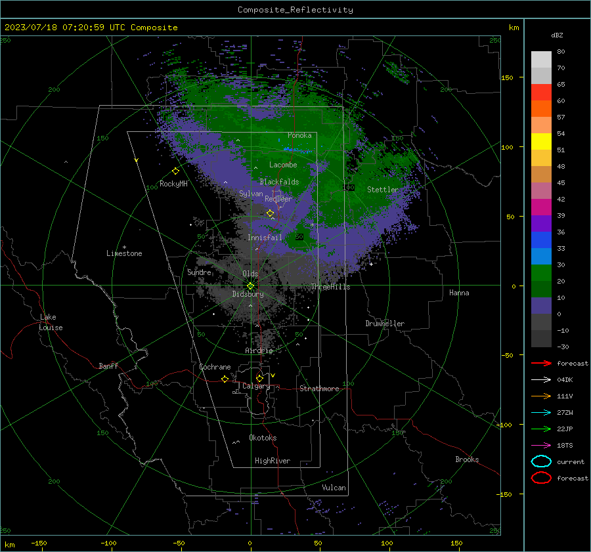The image size is (591, 552).
Task: Select the dark orange 57-60 dBZ swatch
Action: point(541,108)
